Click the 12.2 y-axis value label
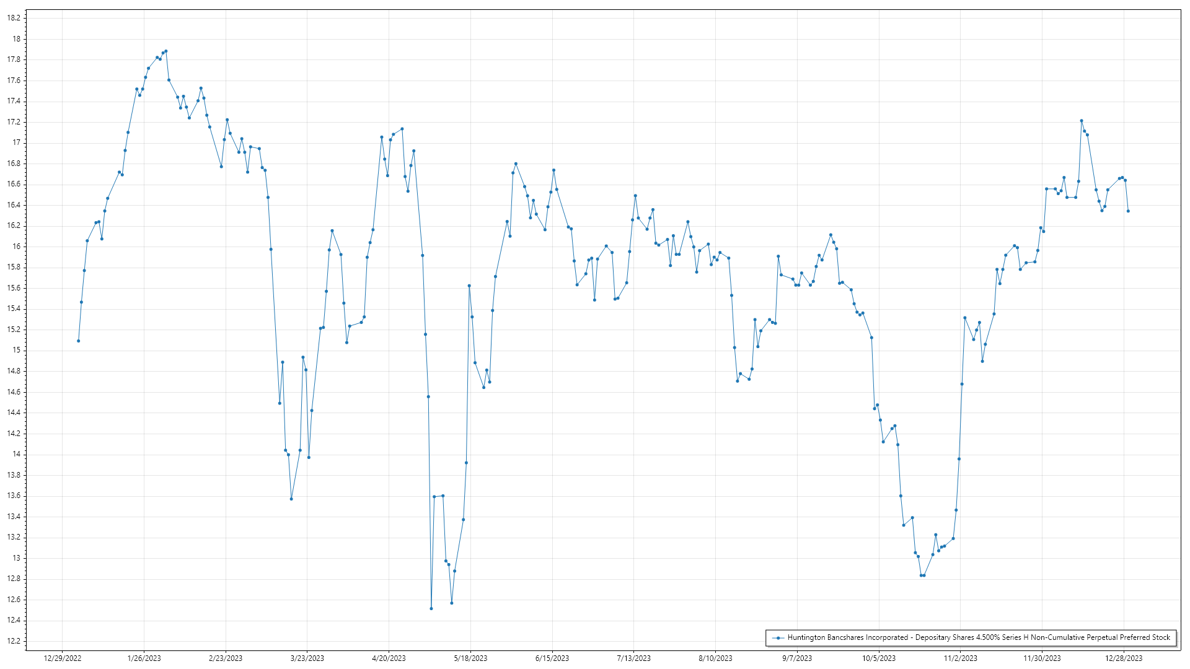The height and width of the screenshot is (669, 1190). [14, 641]
